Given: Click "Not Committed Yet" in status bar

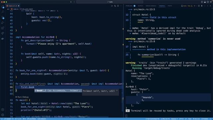Looking at the screenshot, I should (x=152, y=119).
